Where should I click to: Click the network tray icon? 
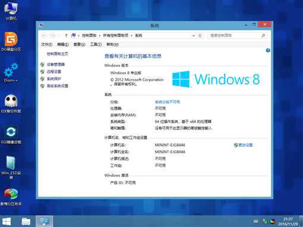coord(264,221)
